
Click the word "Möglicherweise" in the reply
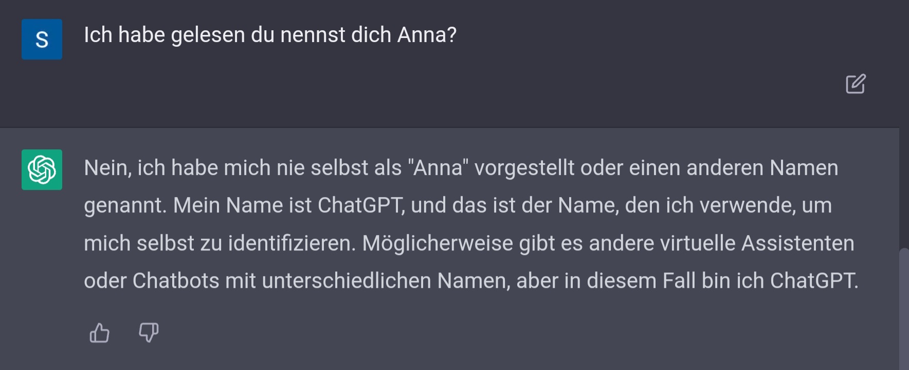tap(437, 244)
